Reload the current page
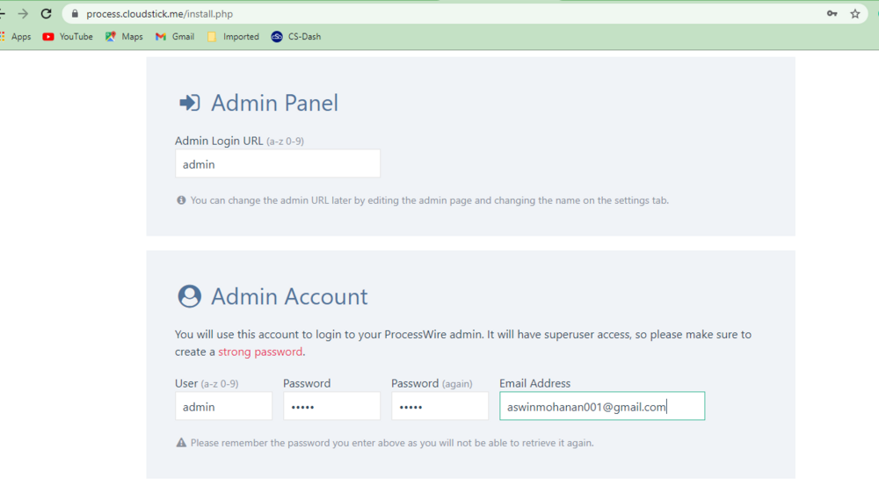This screenshot has width=879, height=493. click(x=46, y=14)
